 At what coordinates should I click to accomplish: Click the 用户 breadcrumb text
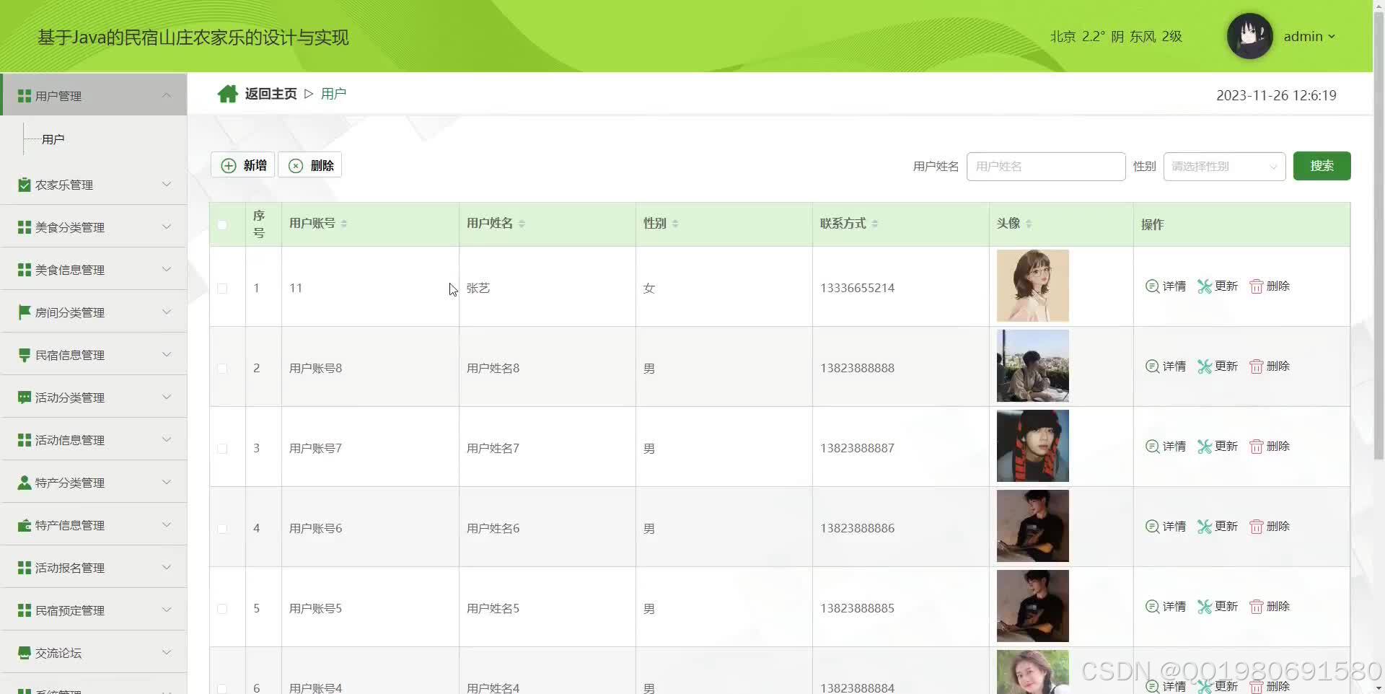333,94
